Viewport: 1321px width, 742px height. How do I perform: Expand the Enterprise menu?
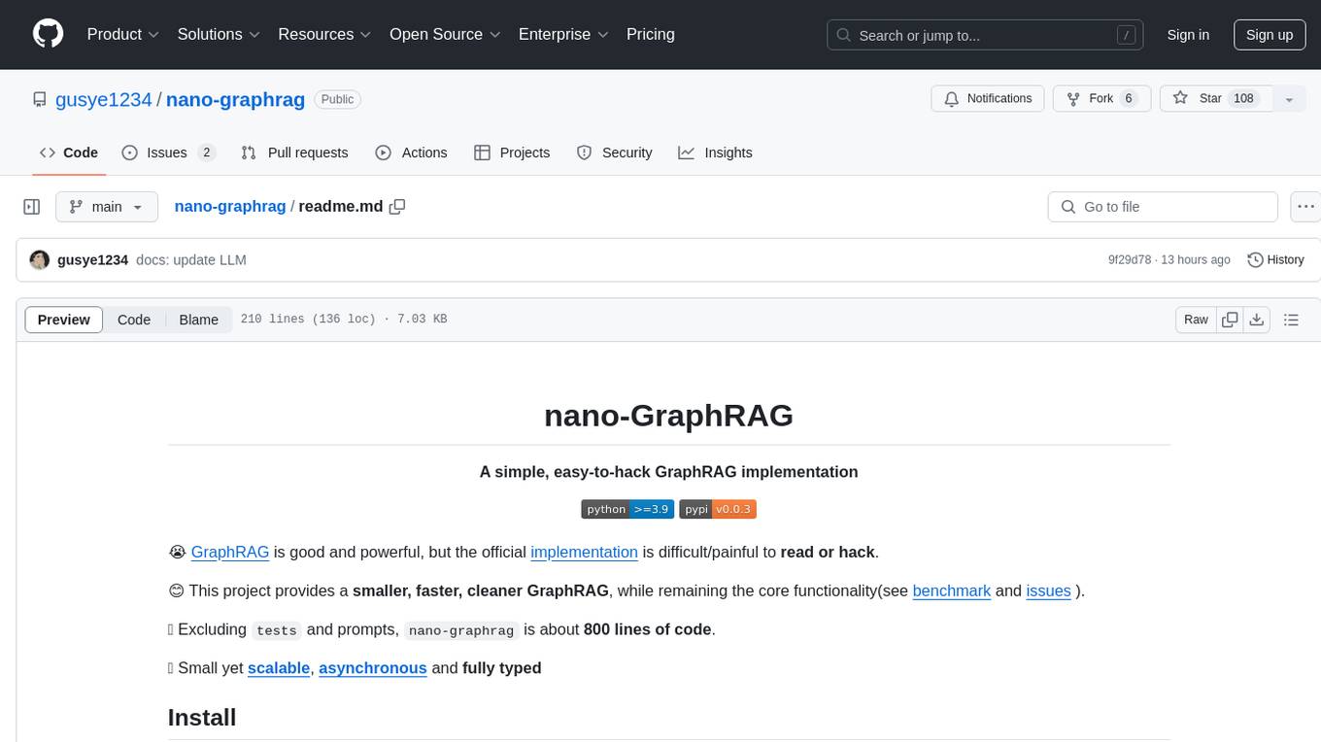(563, 34)
